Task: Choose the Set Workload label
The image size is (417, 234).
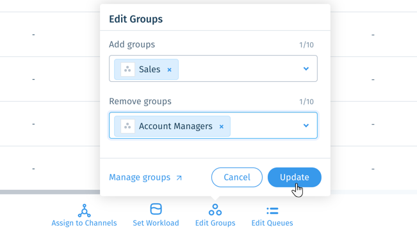Action: point(156,223)
